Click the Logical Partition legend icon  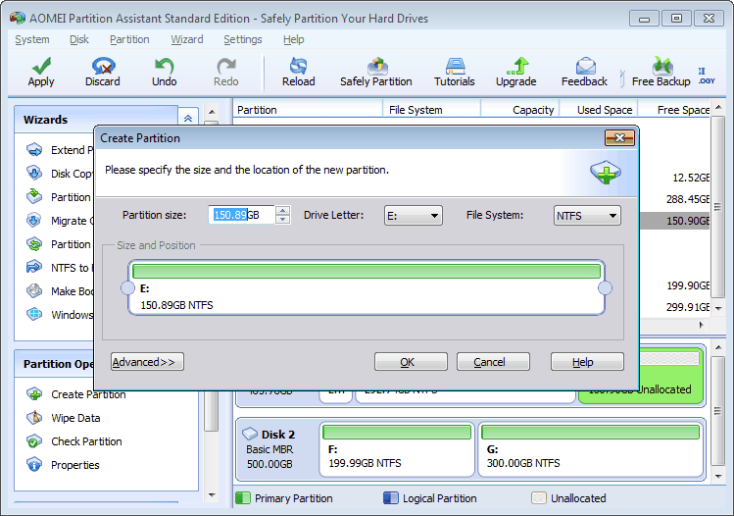point(390,497)
